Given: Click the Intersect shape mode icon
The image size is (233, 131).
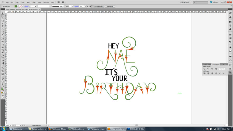Looking at the screenshot, I should click(212, 69).
